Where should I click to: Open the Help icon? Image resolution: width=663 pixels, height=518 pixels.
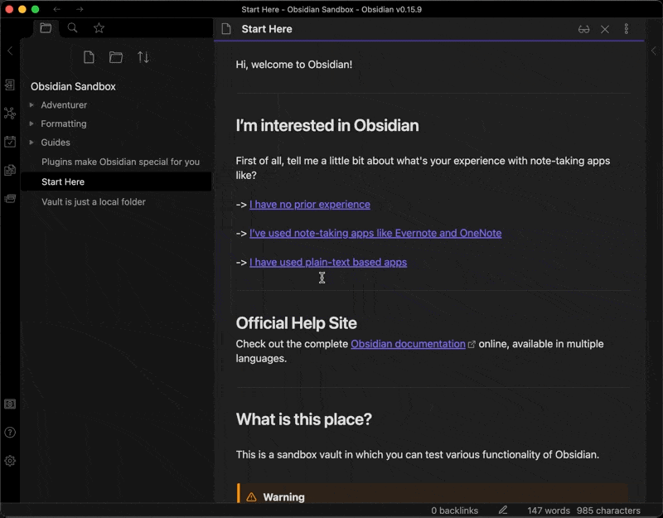[10, 433]
